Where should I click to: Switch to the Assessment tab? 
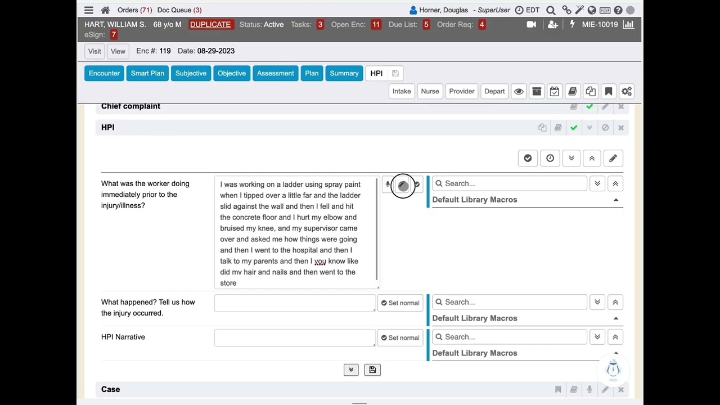(275, 73)
